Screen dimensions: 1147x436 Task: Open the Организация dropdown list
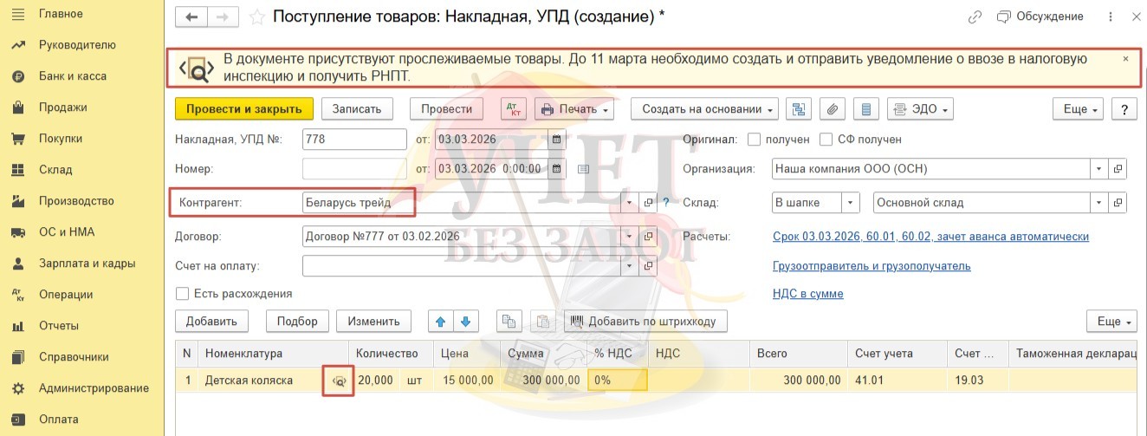[1099, 169]
